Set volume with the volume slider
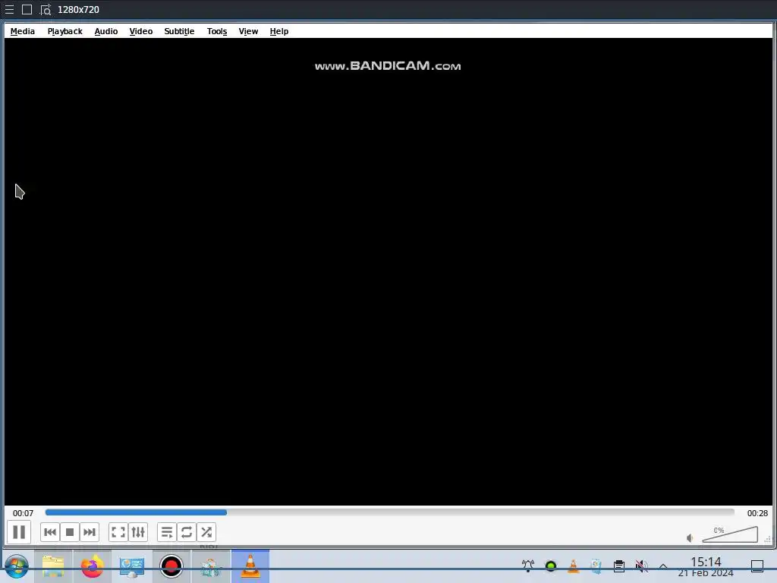Viewport: 777px width, 583px height. (x=730, y=535)
